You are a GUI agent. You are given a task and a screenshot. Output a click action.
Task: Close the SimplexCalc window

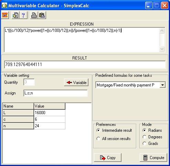coord(164,6)
